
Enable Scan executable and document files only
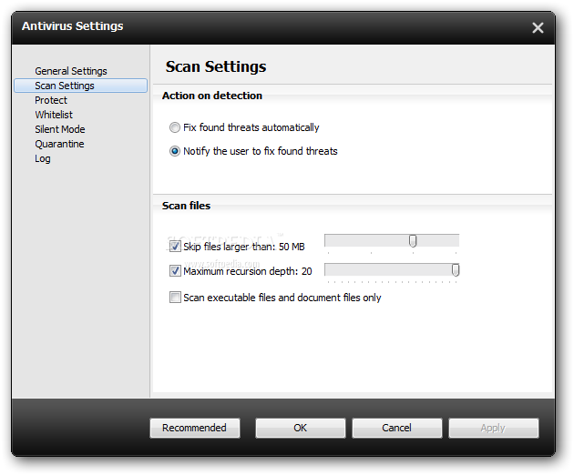(x=175, y=298)
